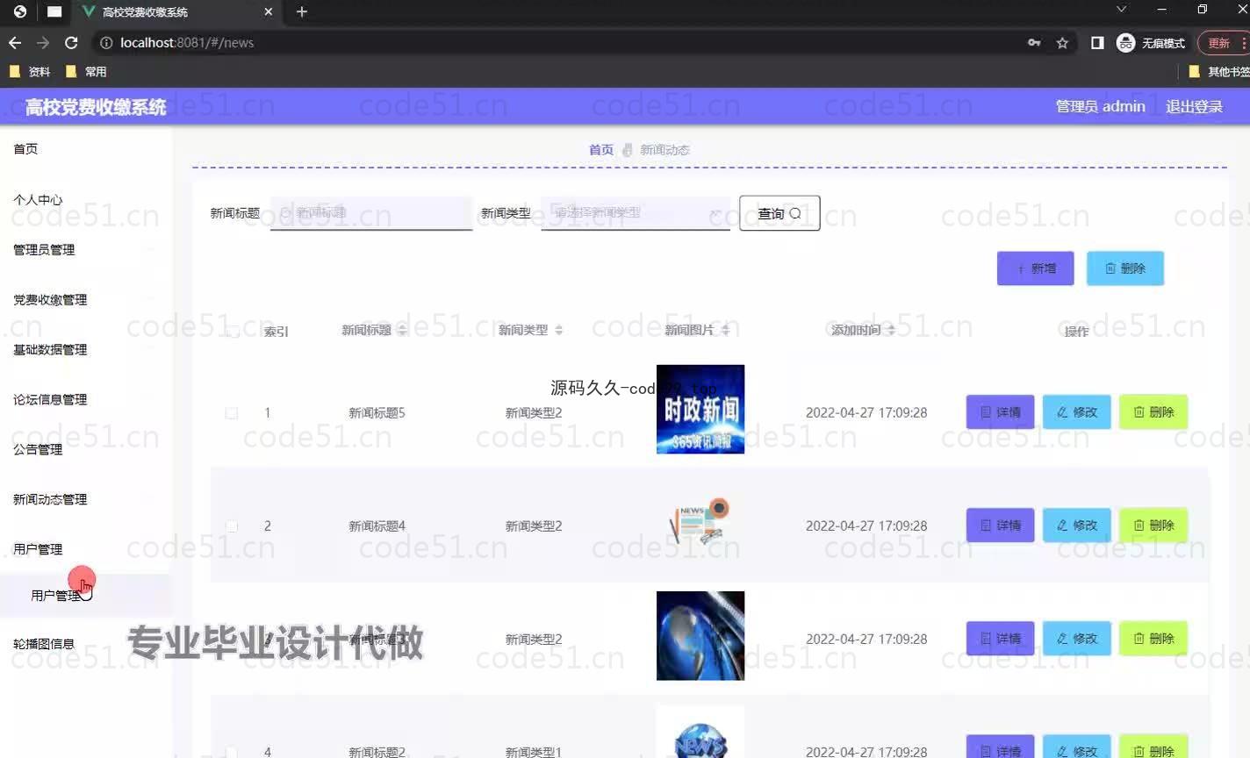This screenshot has width=1250, height=758.
Task: Open the incognito profile icon
Action: (x=1125, y=42)
